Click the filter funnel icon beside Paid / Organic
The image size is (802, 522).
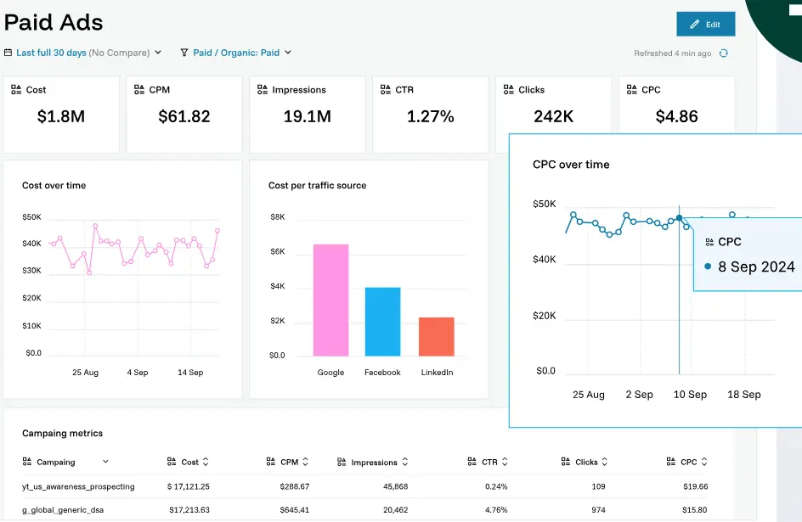(184, 53)
